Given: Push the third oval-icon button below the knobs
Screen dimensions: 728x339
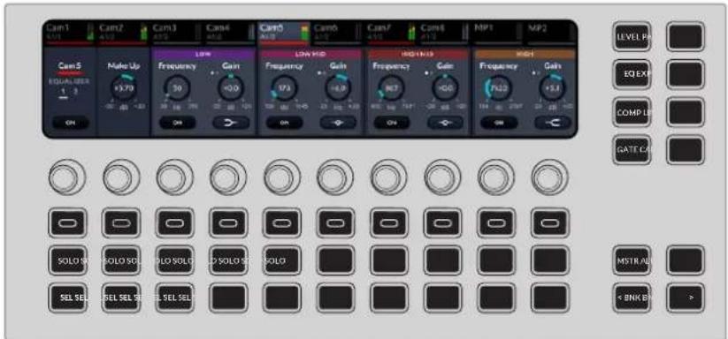Looking at the screenshot, I should point(174,222).
